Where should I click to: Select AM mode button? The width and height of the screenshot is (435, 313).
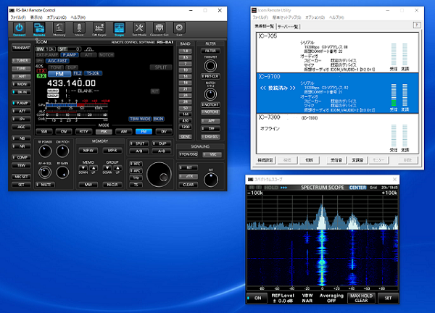(124, 131)
